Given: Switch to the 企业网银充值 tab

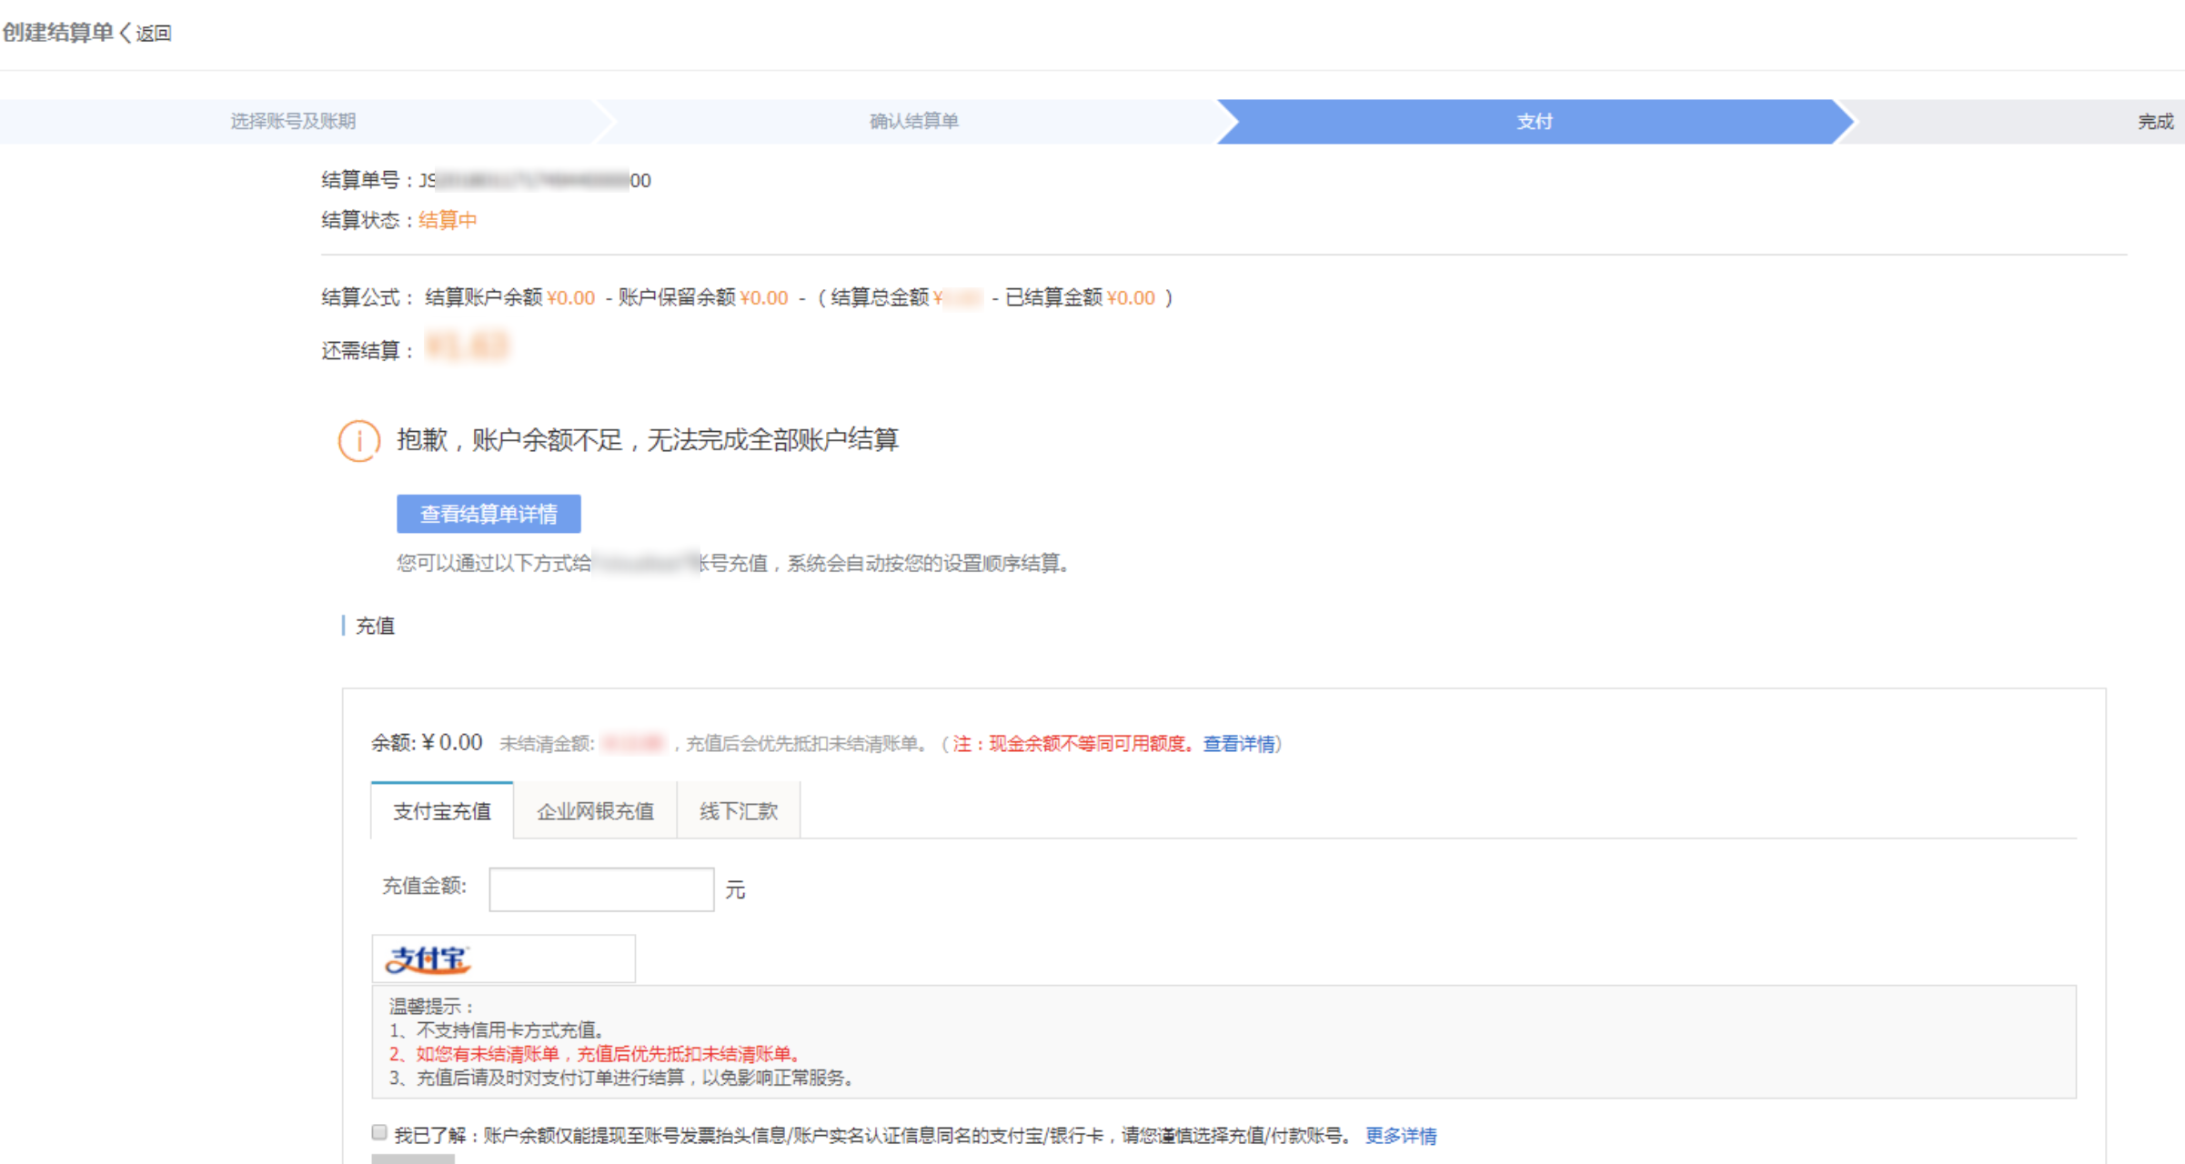Looking at the screenshot, I should click(x=595, y=811).
